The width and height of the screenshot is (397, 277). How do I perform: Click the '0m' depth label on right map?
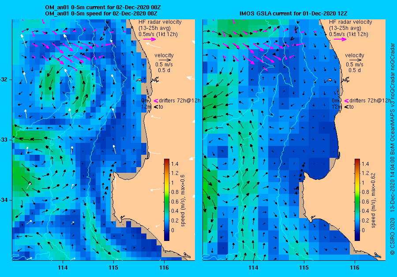[x=335, y=101]
